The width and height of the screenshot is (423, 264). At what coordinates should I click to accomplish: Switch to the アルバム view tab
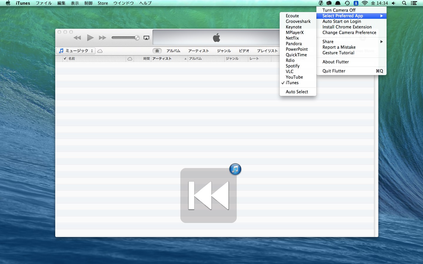pyautogui.click(x=173, y=51)
